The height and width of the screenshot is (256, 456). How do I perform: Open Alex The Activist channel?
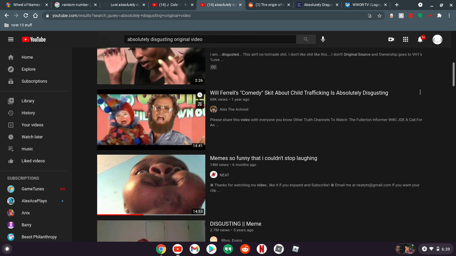[234, 109]
